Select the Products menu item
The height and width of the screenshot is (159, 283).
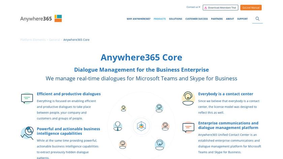[x=160, y=19]
